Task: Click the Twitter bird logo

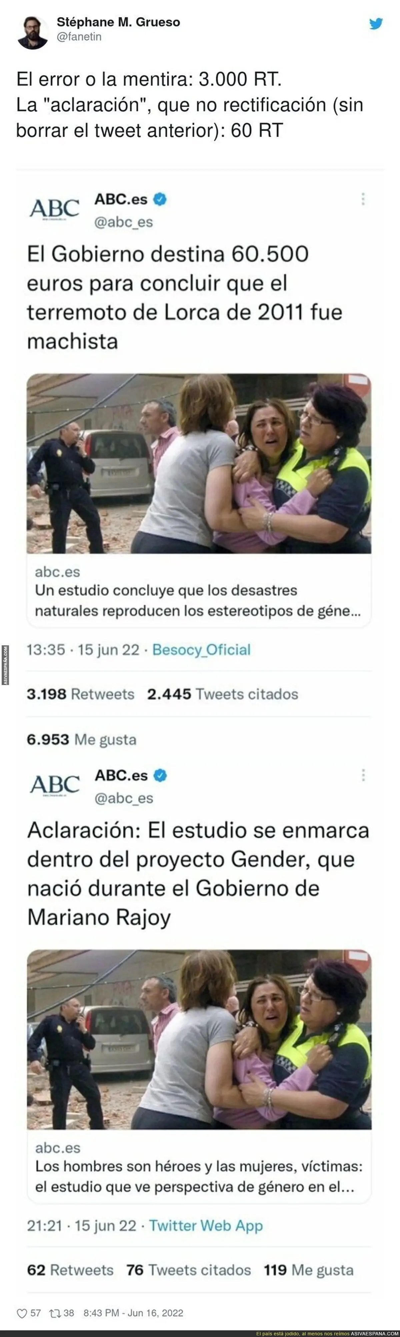Action: [376, 24]
